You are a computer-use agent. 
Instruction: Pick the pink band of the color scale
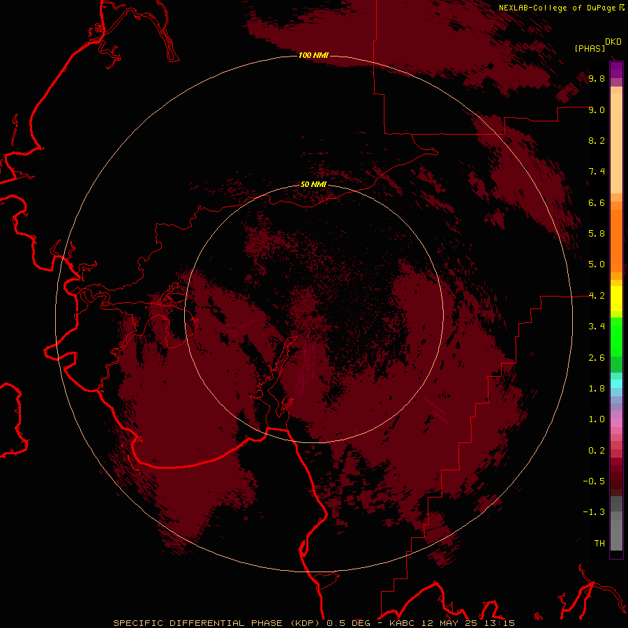[616, 423]
